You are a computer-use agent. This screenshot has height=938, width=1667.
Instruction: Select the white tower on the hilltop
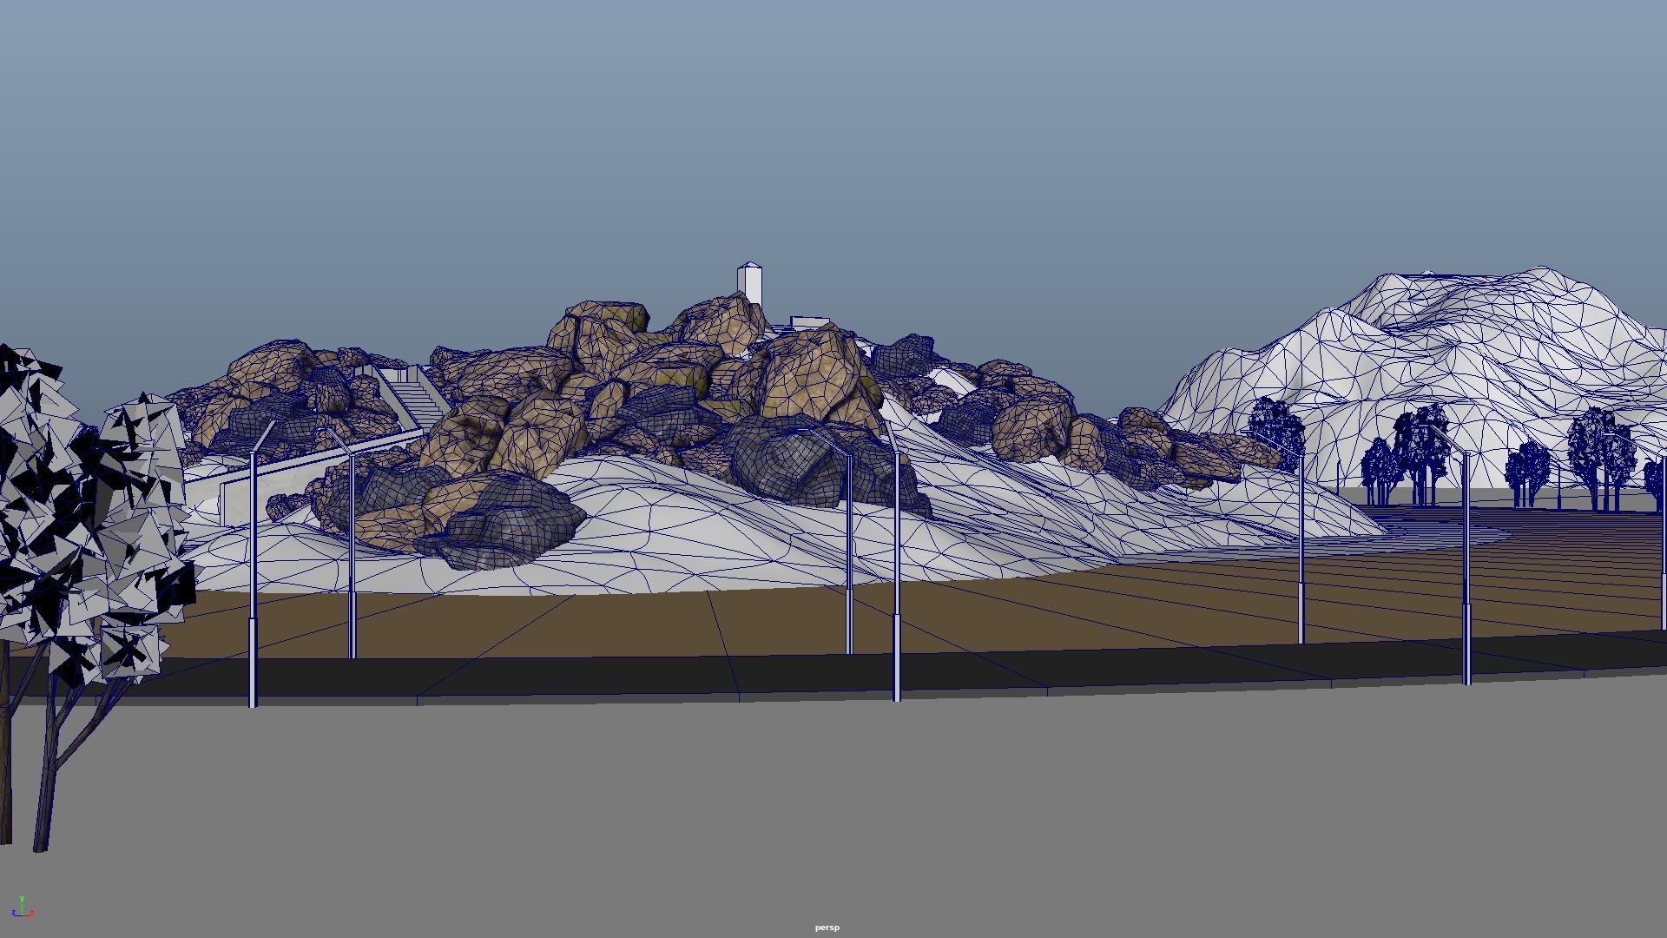(750, 284)
